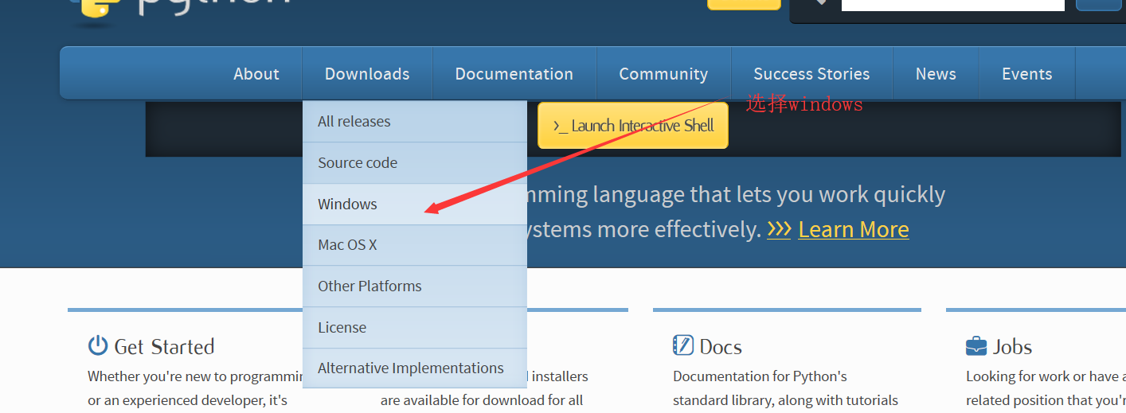This screenshot has height=413, width=1126.
Task: Select Other Platforms in Downloads dropdown
Action: 415,286
